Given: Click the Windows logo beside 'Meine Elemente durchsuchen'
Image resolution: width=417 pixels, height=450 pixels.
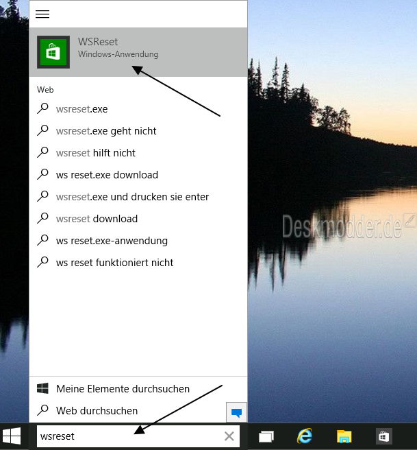Looking at the screenshot, I should [42, 388].
